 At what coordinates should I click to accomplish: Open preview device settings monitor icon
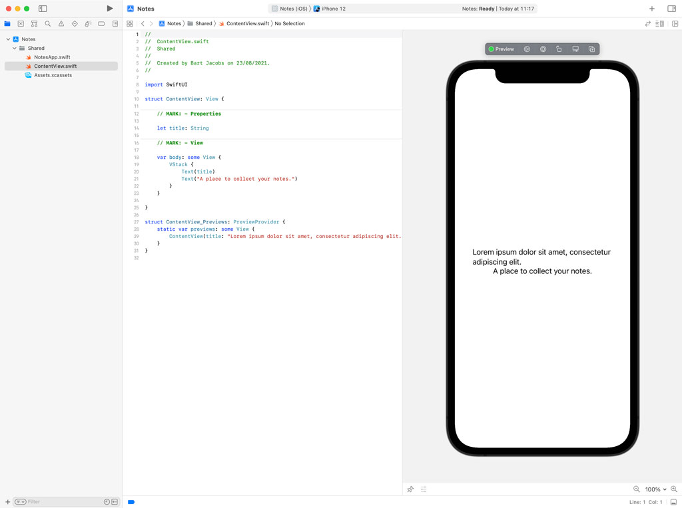pyautogui.click(x=575, y=49)
